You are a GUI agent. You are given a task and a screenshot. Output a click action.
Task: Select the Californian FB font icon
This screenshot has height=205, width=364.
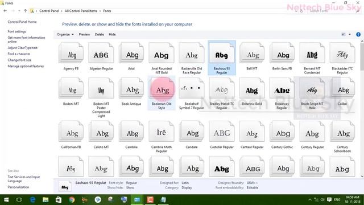(71, 132)
